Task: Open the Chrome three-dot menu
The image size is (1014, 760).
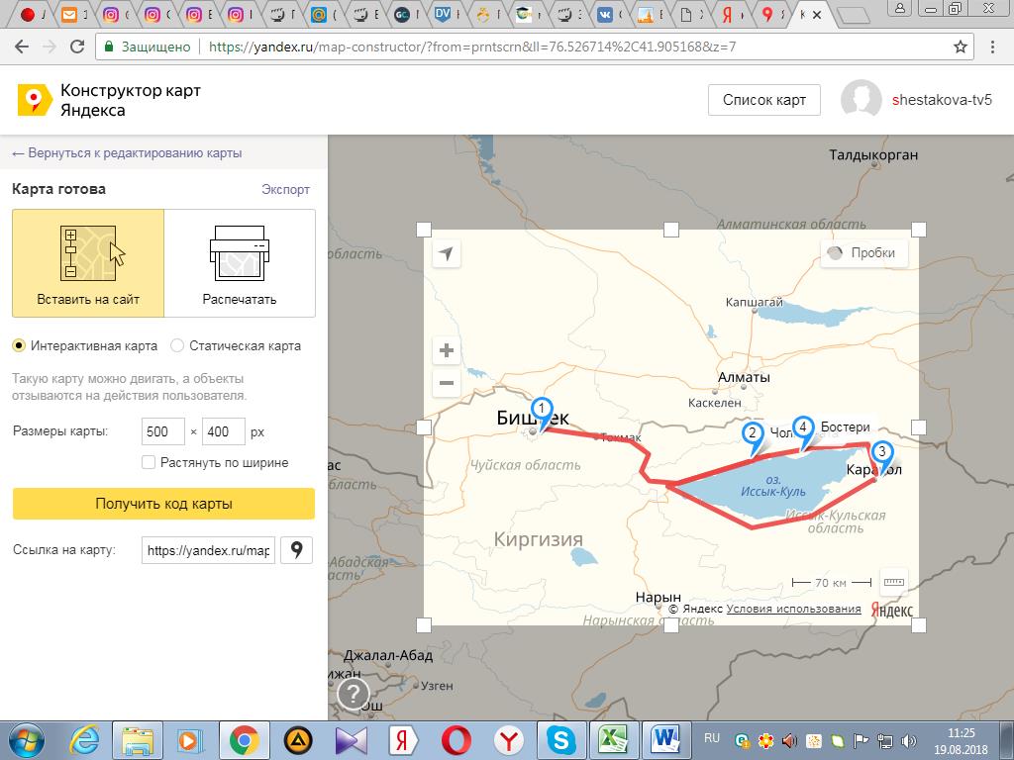Action: click(x=992, y=47)
